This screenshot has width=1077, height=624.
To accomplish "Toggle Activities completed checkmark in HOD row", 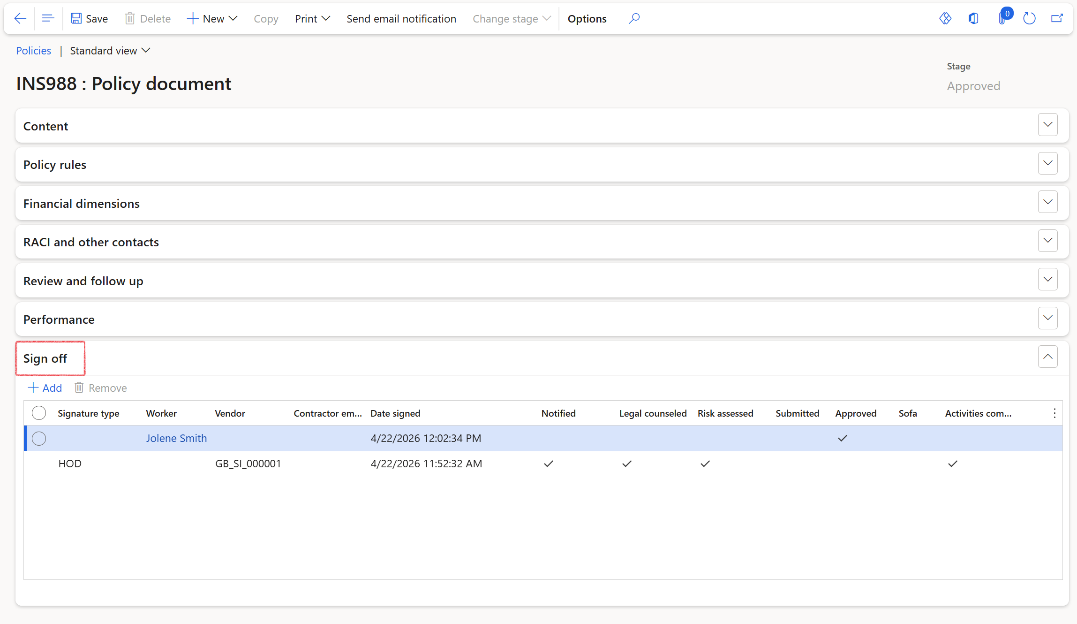I will pyautogui.click(x=953, y=464).
